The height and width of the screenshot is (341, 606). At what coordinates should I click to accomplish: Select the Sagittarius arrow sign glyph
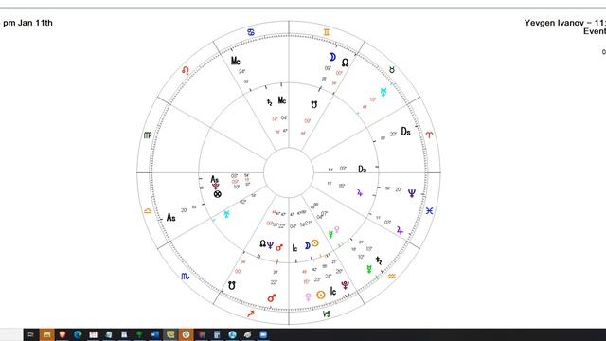pyautogui.click(x=251, y=314)
